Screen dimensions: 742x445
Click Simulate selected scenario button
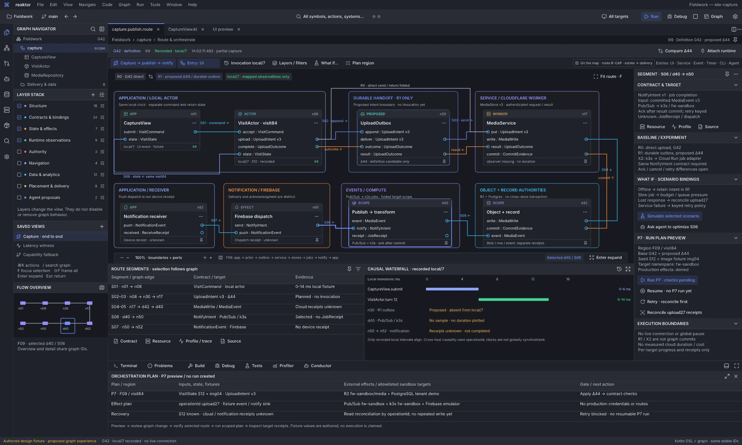669,216
